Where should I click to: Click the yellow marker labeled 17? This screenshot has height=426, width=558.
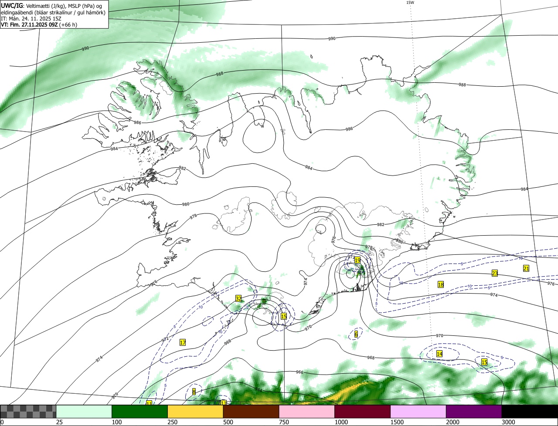pos(183,342)
